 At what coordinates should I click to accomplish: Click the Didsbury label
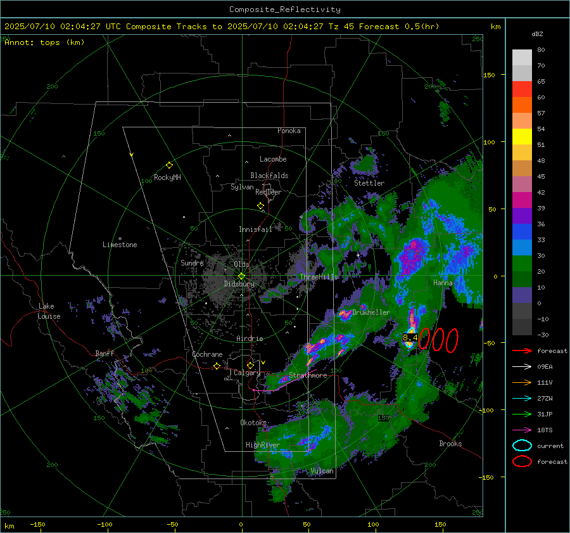(x=239, y=284)
